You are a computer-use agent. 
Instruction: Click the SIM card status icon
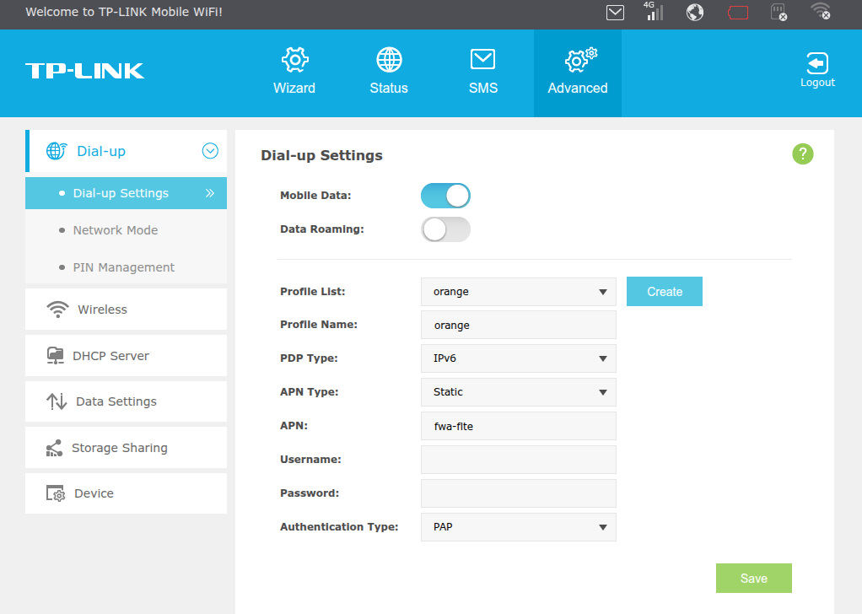tap(779, 12)
